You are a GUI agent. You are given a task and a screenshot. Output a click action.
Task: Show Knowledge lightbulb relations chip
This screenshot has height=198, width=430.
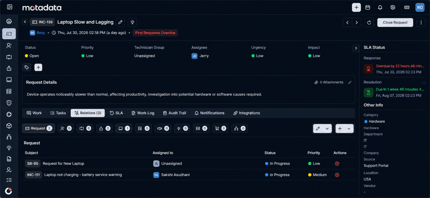point(182,128)
